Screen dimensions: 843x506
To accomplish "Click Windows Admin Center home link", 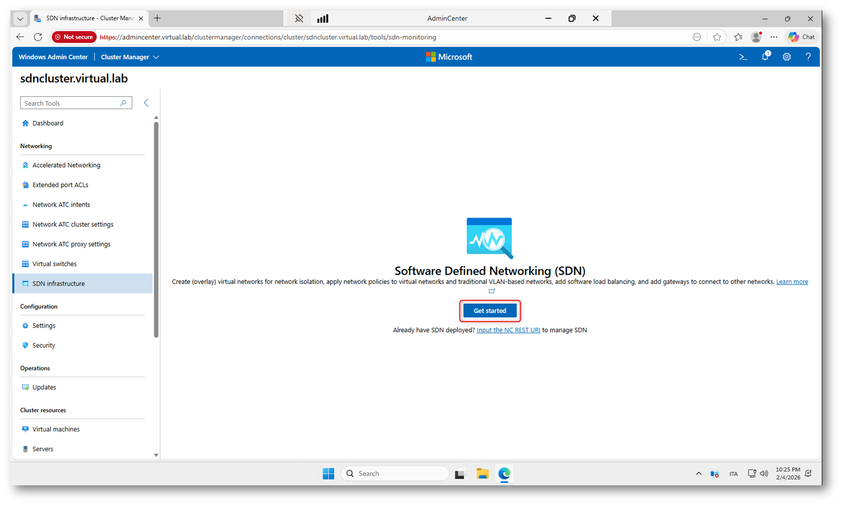I will [x=53, y=57].
